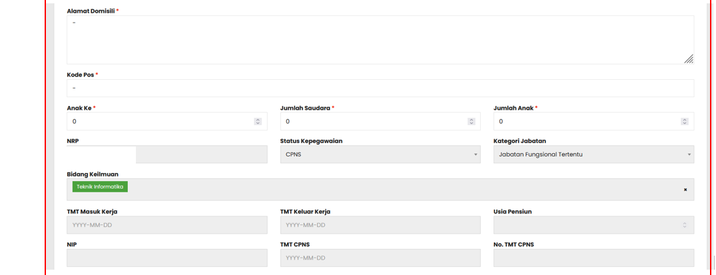Expand the Kategori Jabatan dropdown
This screenshot has width=716, height=275.
point(593,154)
